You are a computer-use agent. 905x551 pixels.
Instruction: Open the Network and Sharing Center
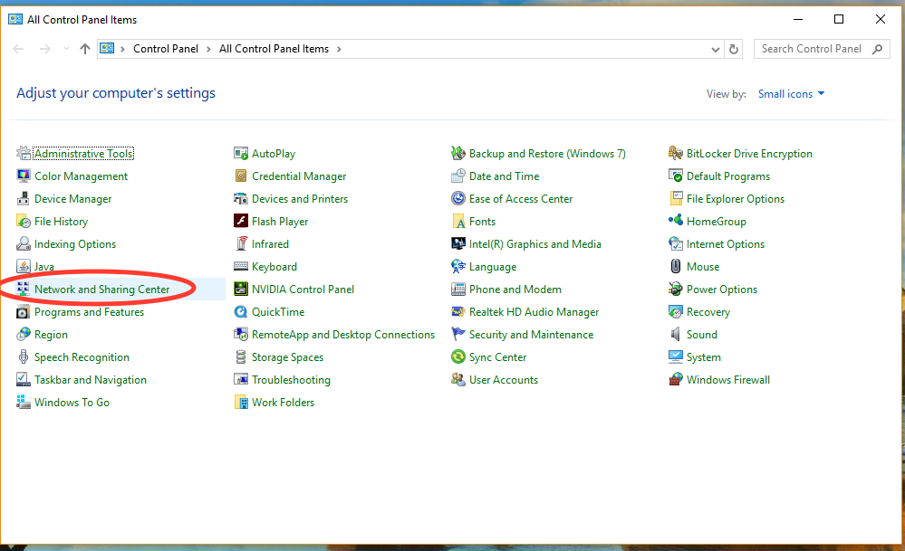click(x=102, y=289)
